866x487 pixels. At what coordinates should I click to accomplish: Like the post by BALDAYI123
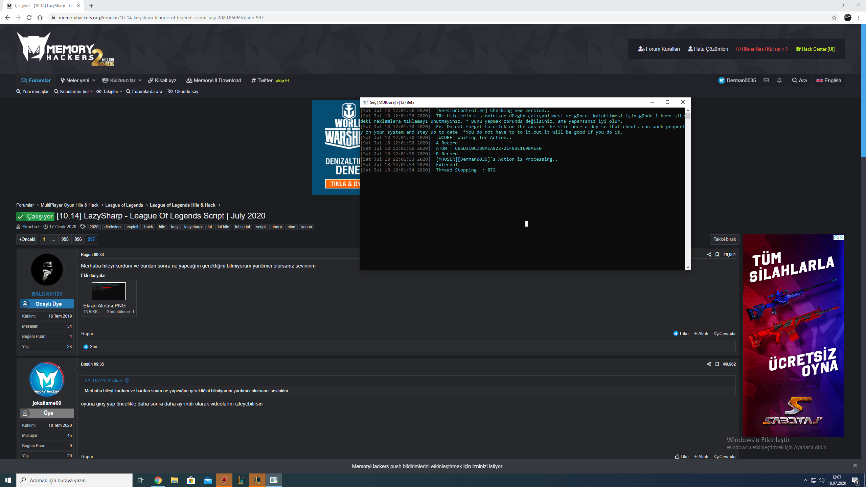681,333
